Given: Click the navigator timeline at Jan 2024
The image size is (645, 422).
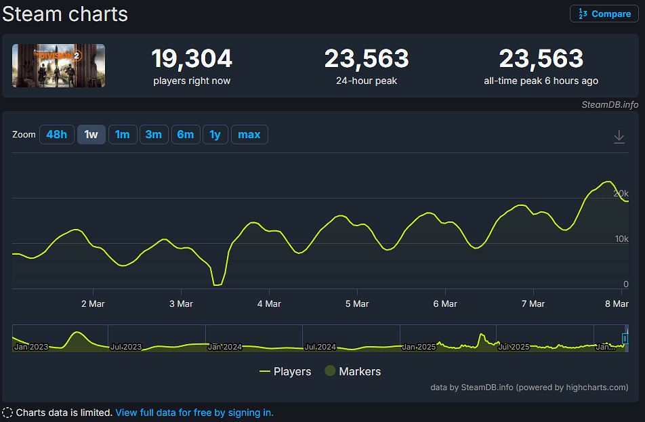Looking at the screenshot, I should 224,346.
